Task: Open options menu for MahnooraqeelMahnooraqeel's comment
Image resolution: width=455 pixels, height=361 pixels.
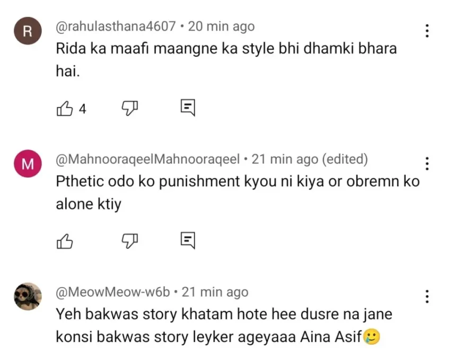Action: click(427, 164)
